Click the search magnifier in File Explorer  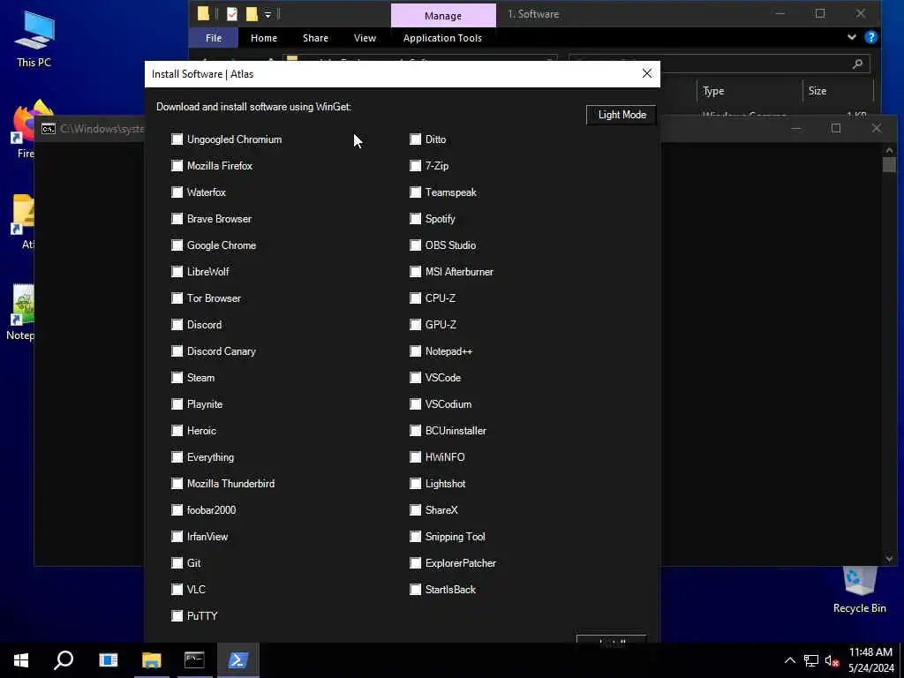point(857,64)
